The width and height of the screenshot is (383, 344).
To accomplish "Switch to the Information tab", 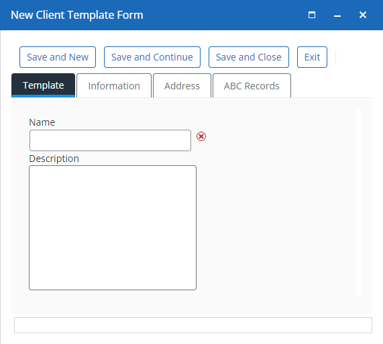I will click(114, 85).
